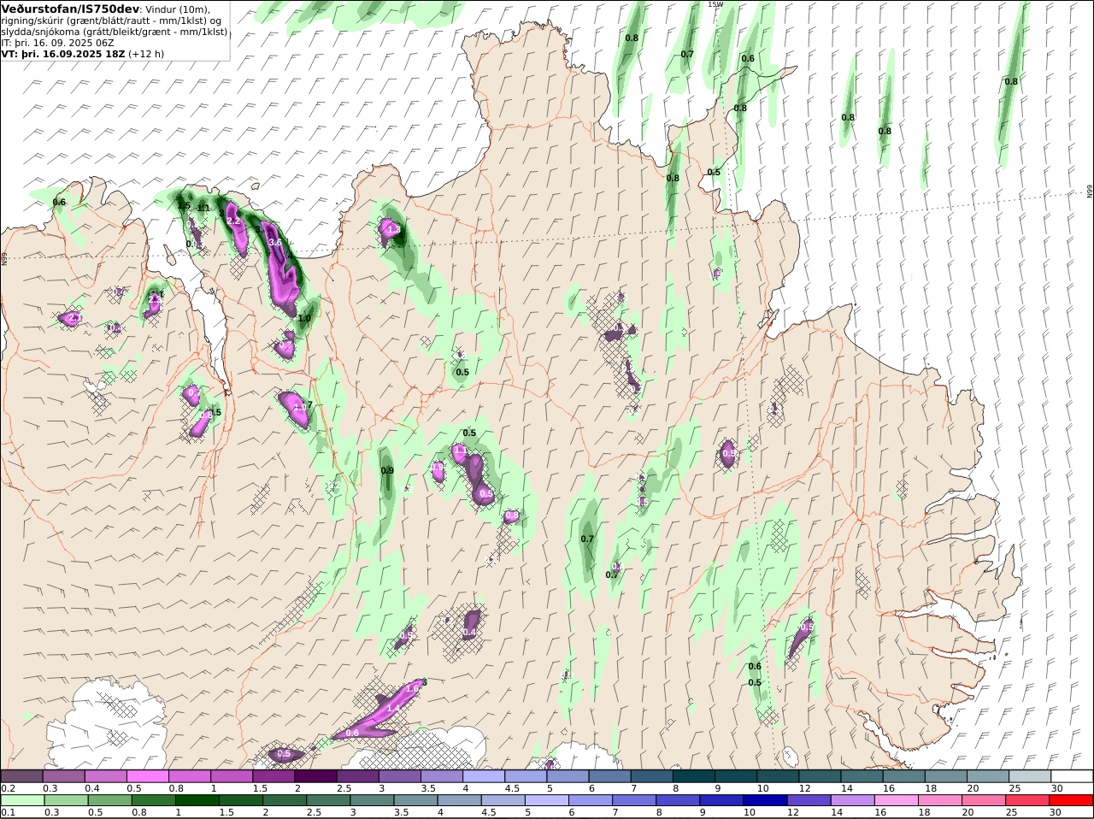Select 3 swatch on upper sleet/snow scale

[399, 775]
